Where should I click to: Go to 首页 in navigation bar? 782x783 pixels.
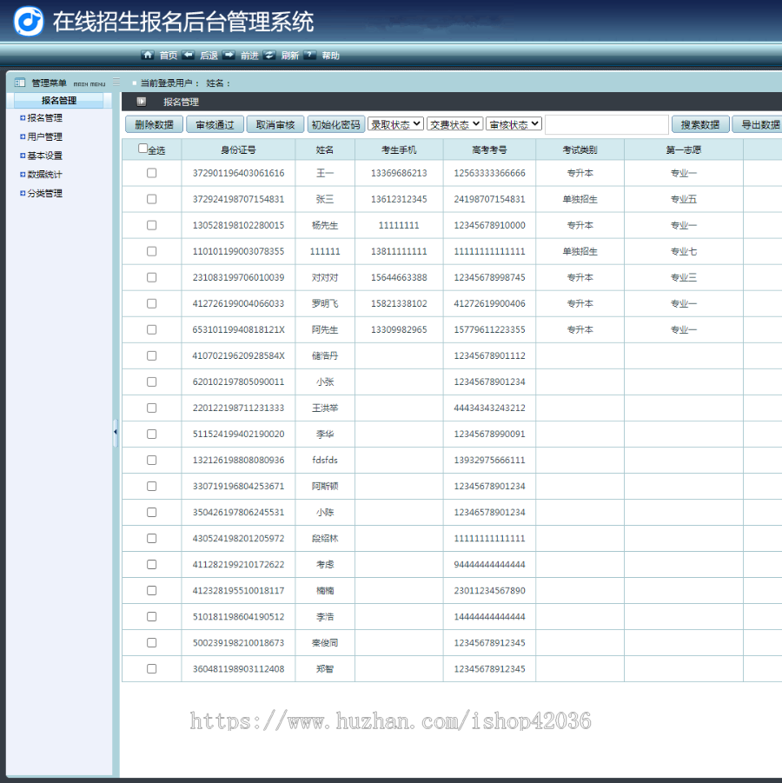coord(169,56)
